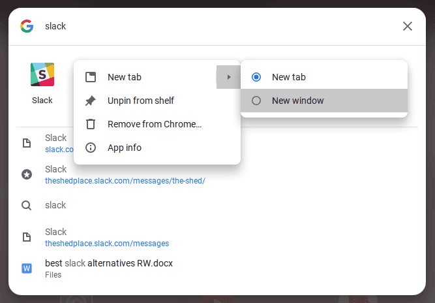
Task: Click Slack title above the-shed URL
Action: [x=56, y=169]
